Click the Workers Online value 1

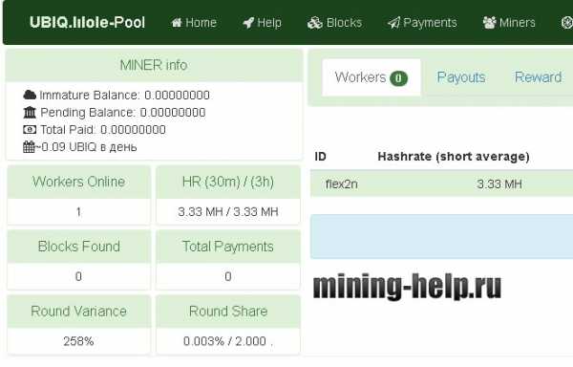(x=78, y=211)
